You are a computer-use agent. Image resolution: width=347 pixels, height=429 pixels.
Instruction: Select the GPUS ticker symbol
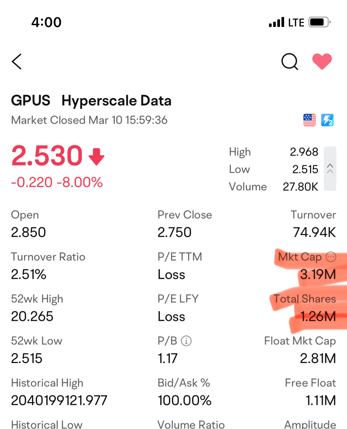pos(31,100)
